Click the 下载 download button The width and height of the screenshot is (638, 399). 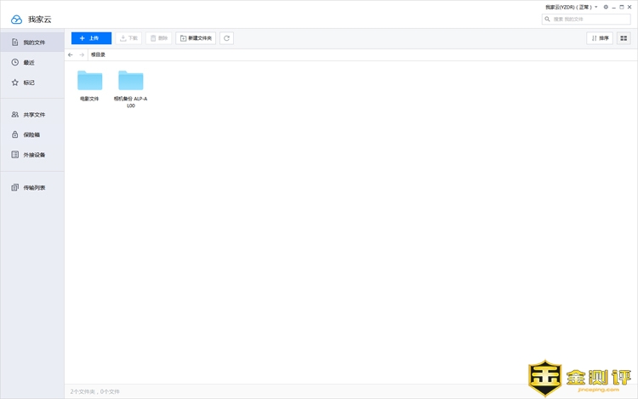click(x=128, y=38)
